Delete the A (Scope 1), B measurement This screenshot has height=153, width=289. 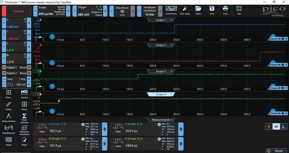104,129
